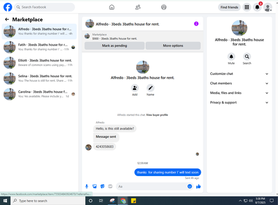
Task: Click the Search in conversation magnifier icon
Action: [x=247, y=57]
